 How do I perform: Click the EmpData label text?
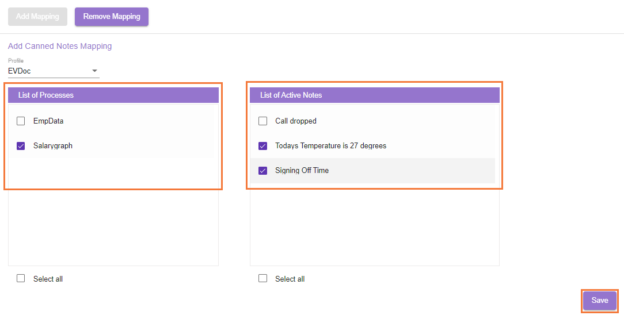pos(48,121)
